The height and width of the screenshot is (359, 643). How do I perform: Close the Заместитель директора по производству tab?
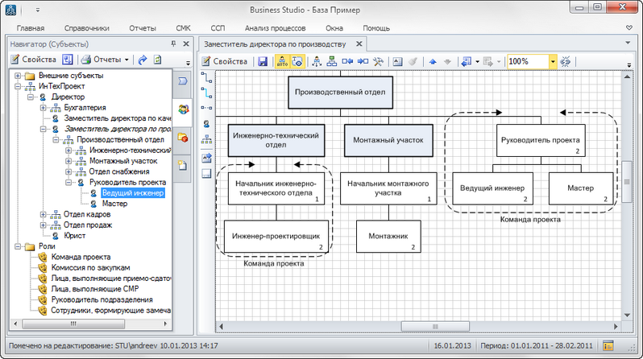coord(359,43)
